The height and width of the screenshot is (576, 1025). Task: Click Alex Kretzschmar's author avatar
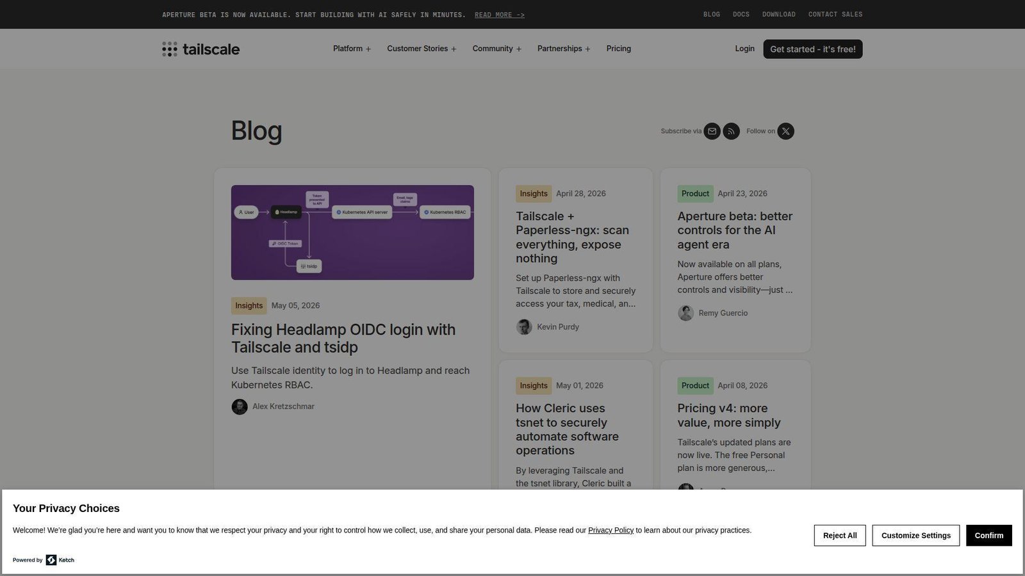tap(240, 407)
